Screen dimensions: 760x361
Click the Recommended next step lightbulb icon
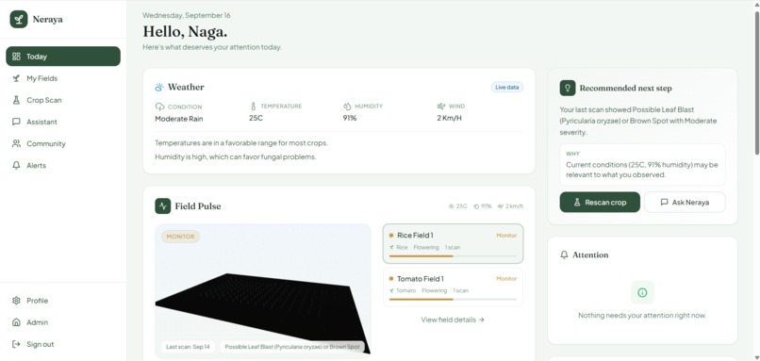click(568, 89)
